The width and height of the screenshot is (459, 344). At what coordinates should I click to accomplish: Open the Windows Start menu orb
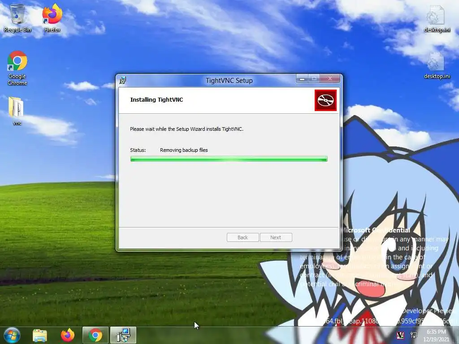pos(12,335)
